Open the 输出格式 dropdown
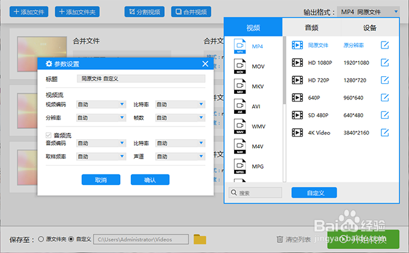Screen dimensions: 409x253 (x=368, y=12)
